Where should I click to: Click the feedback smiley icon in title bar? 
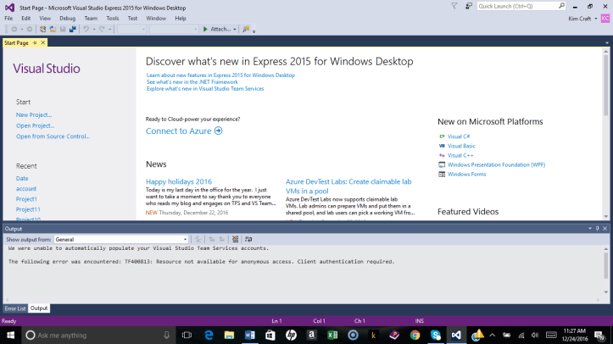(x=468, y=7)
